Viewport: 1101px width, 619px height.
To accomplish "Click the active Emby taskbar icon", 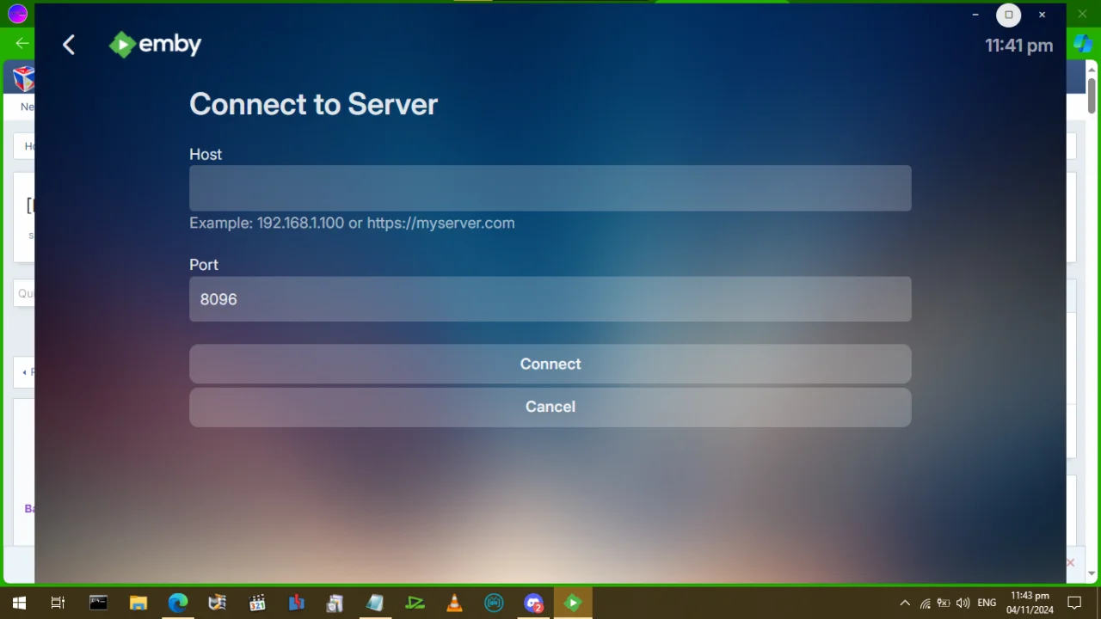I will point(573,603).
